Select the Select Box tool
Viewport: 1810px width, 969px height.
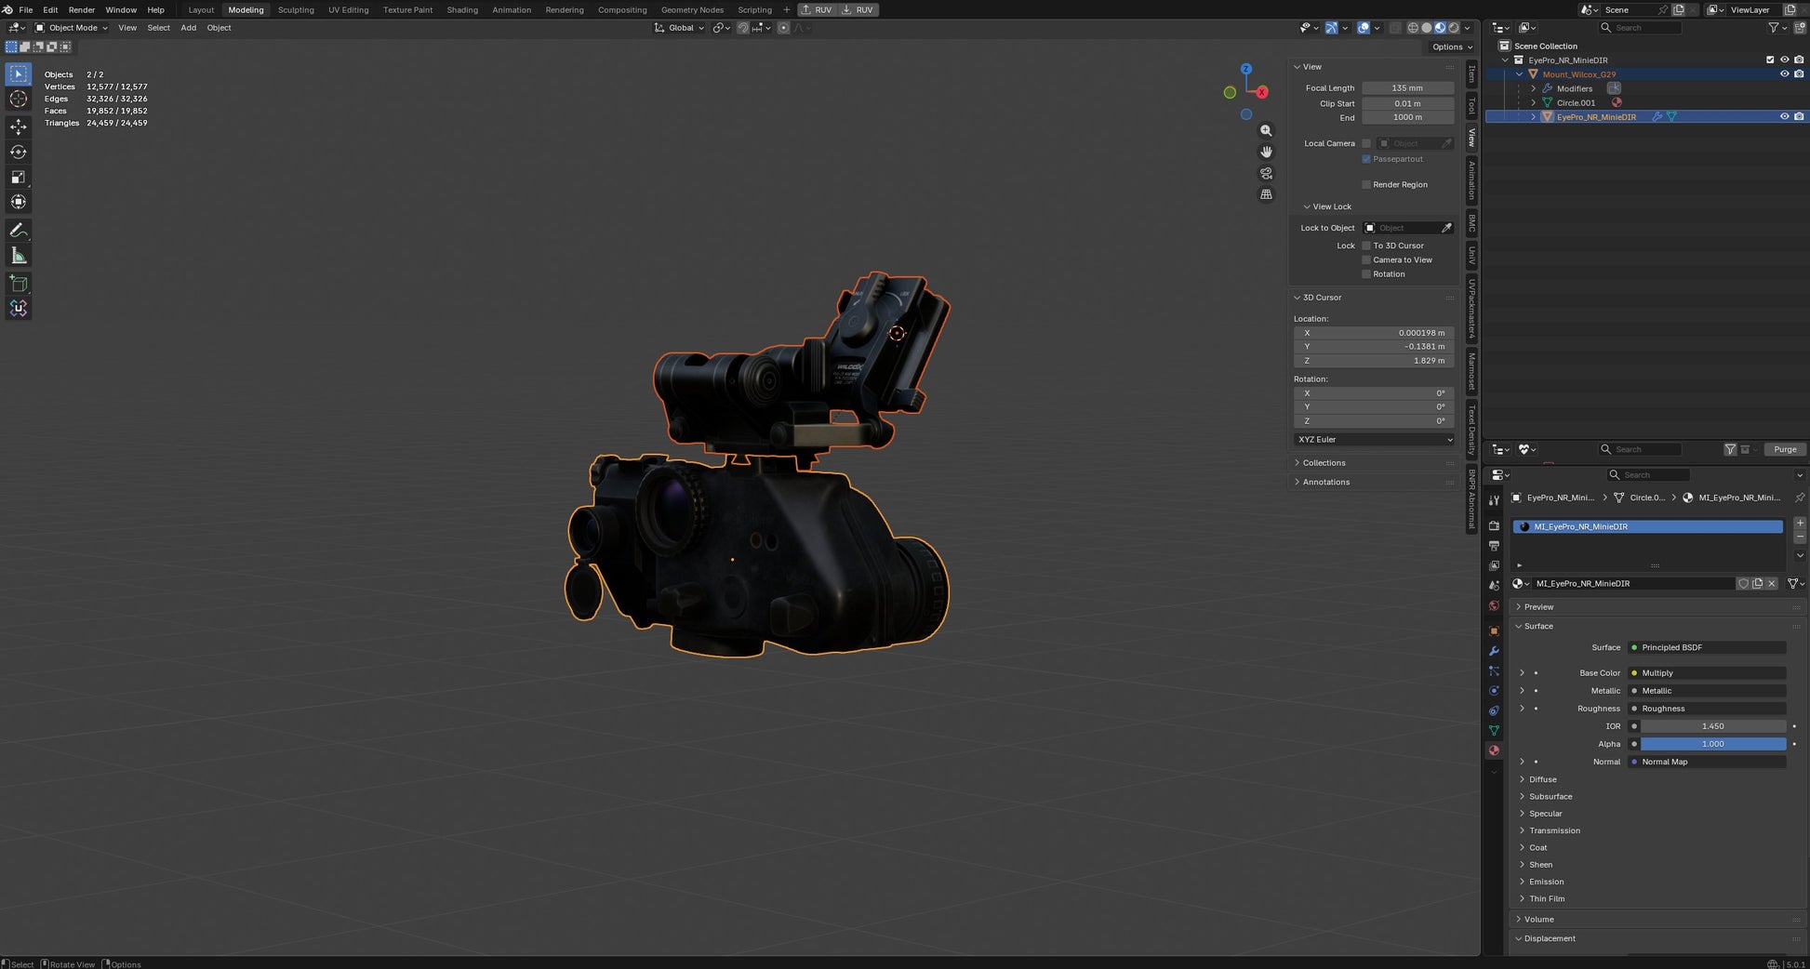coord(19,73)
